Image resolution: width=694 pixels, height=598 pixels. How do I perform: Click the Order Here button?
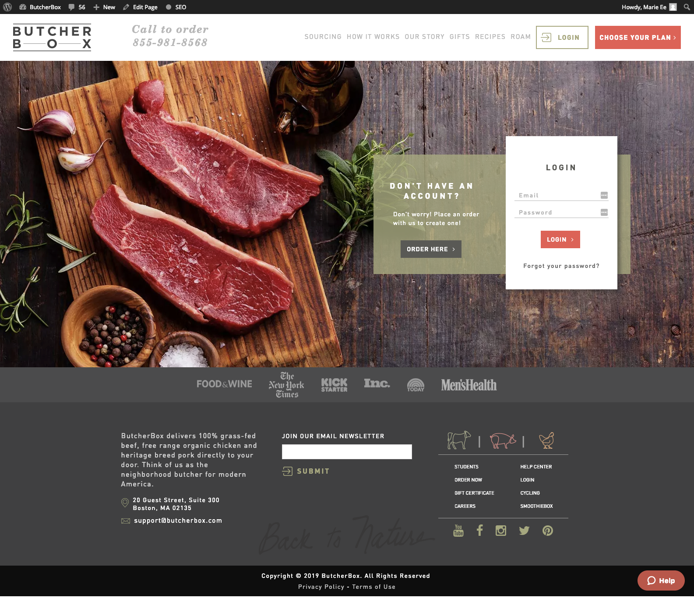(431, 249)
